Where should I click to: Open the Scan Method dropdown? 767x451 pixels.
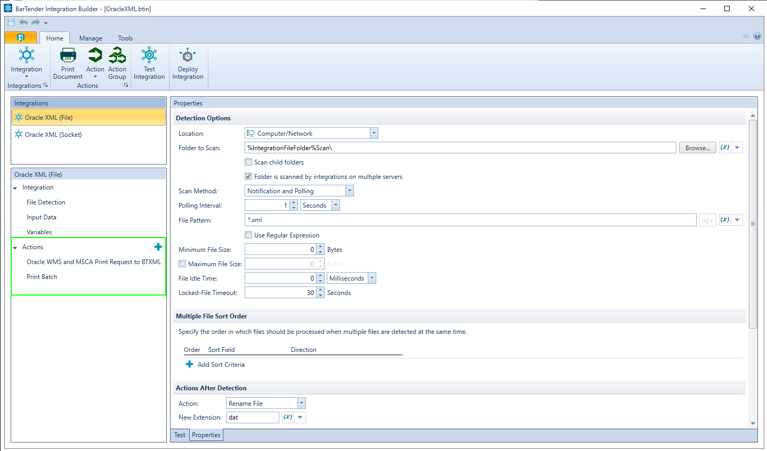click(x=350, y=191)
